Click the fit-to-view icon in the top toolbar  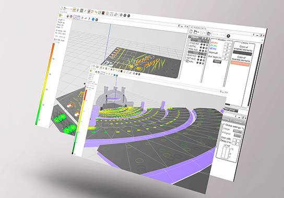tap(112, 14)
